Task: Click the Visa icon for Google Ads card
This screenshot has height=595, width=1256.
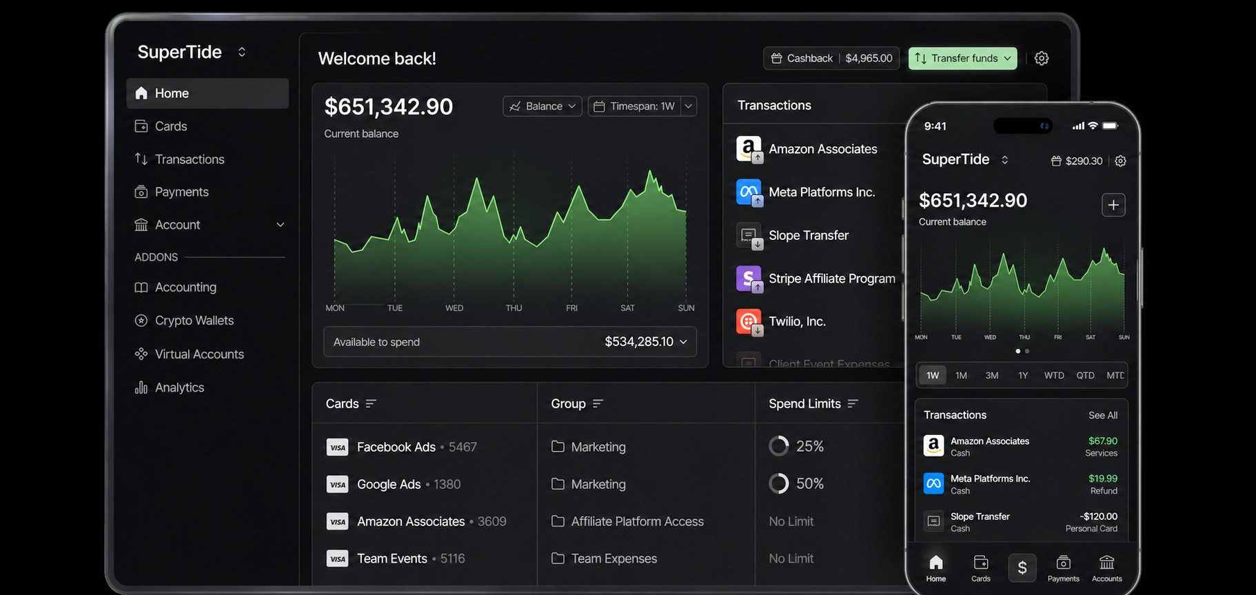Action: [337, 485]
